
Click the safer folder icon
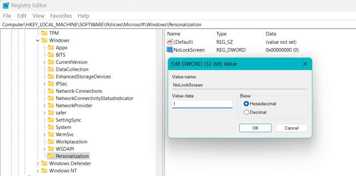[x=51, y=113]
